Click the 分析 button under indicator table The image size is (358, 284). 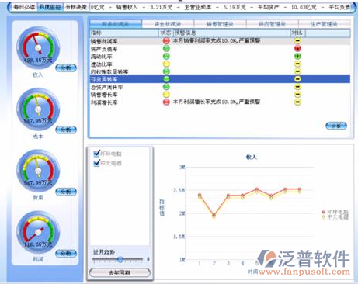coord(336,126)
